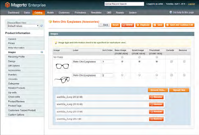Screen dimensions: 199x135
Task: Click the front-view eyeglasses thumbnail
Action: [62, 66]
